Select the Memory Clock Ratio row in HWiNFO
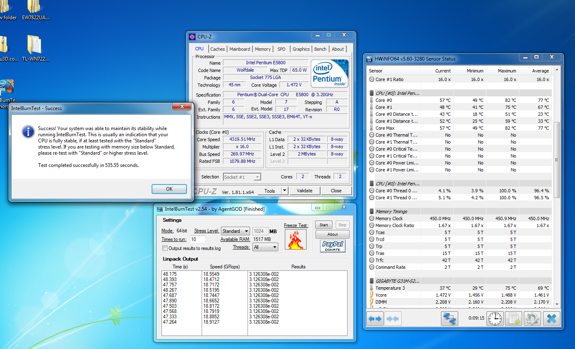575x349 pixels. (x=460, y=225)
